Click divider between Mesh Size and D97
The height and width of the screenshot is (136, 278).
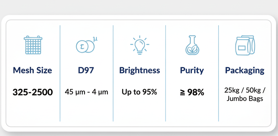[60, 73]
